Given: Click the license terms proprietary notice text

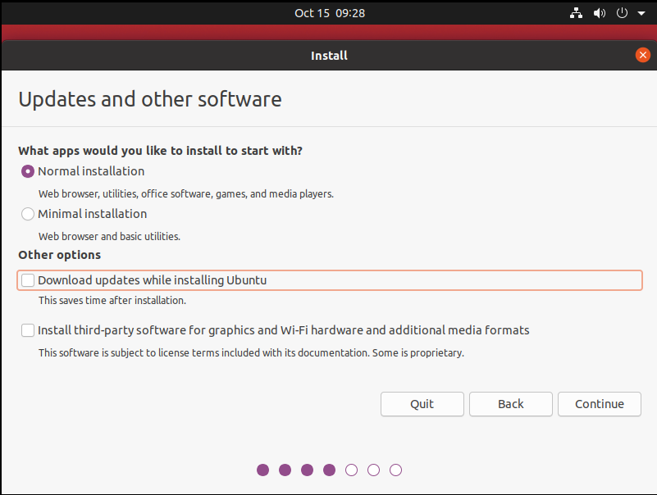Looking at the screenshot, I should coord(252,353).
